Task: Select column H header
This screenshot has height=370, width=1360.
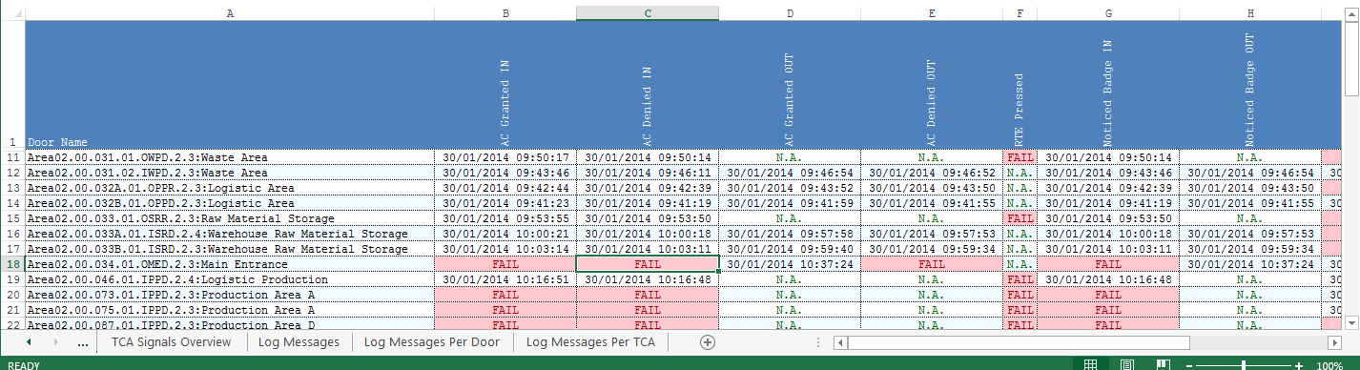Action: 1250,13
